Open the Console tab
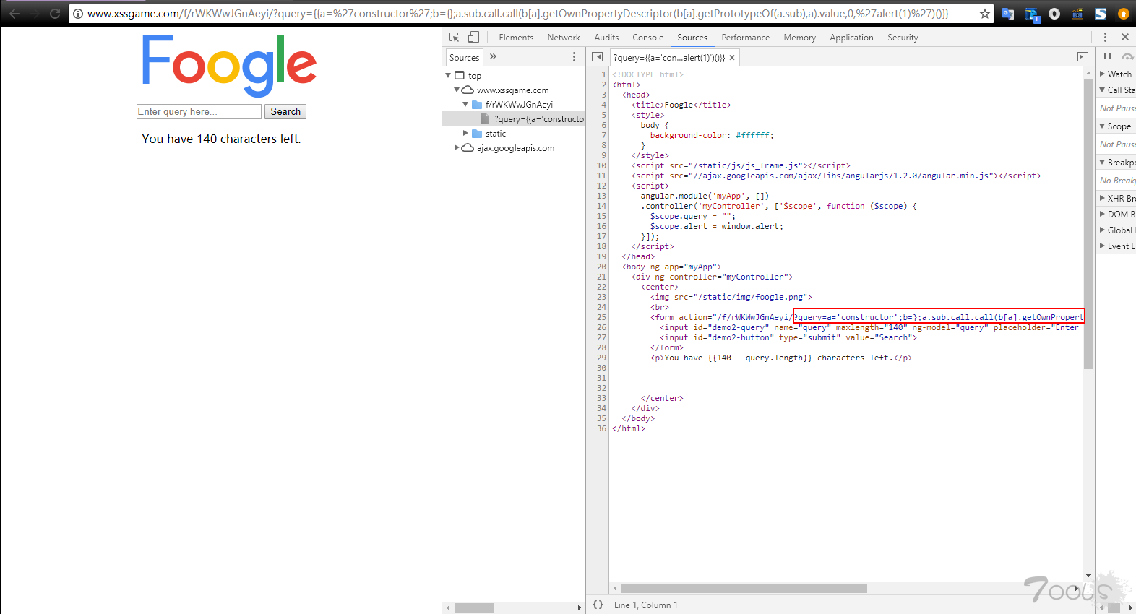 (x=647, y=38)
